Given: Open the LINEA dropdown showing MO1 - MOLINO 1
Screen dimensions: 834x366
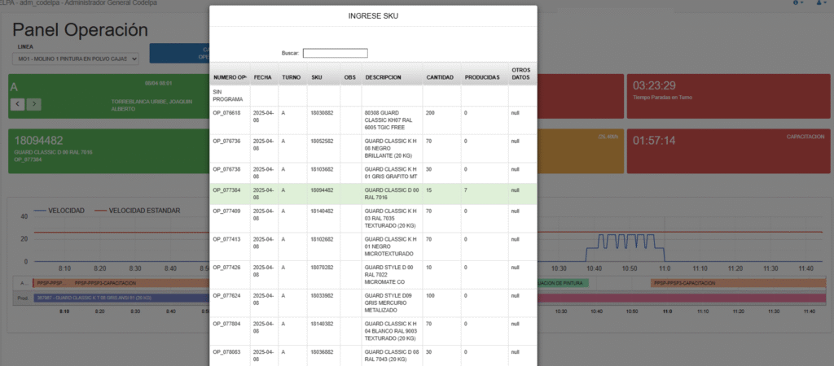Looking at the screenshot, I should coord(77,59).
